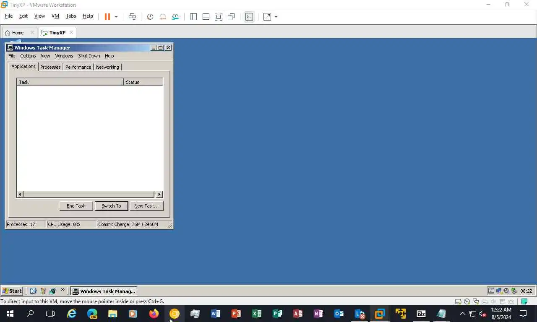Take a snapshot of this virtual machine
537x322 pixels.
pos(150,17)
